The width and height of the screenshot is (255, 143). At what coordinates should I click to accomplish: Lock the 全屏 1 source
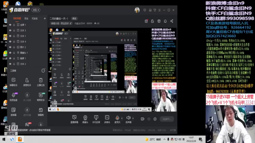click(x=14, y=25)
